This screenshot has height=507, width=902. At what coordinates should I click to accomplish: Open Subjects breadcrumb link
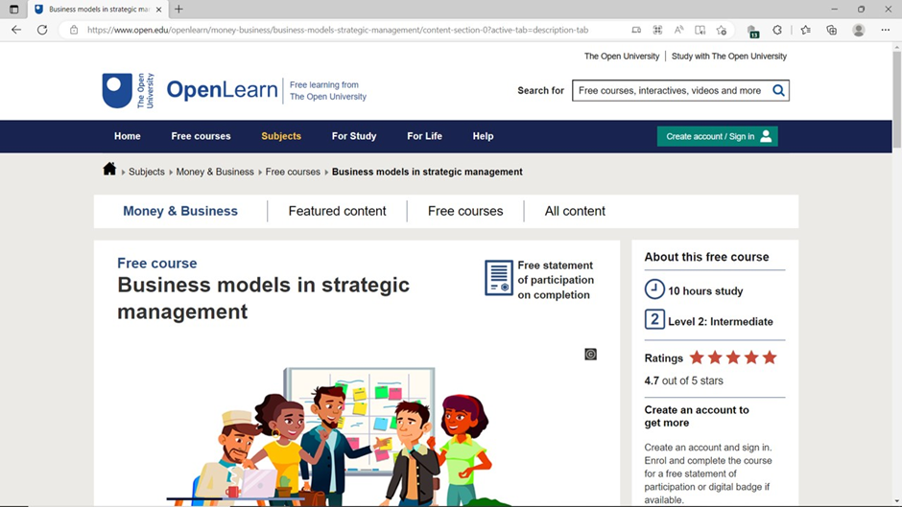(x=146, y=172)
